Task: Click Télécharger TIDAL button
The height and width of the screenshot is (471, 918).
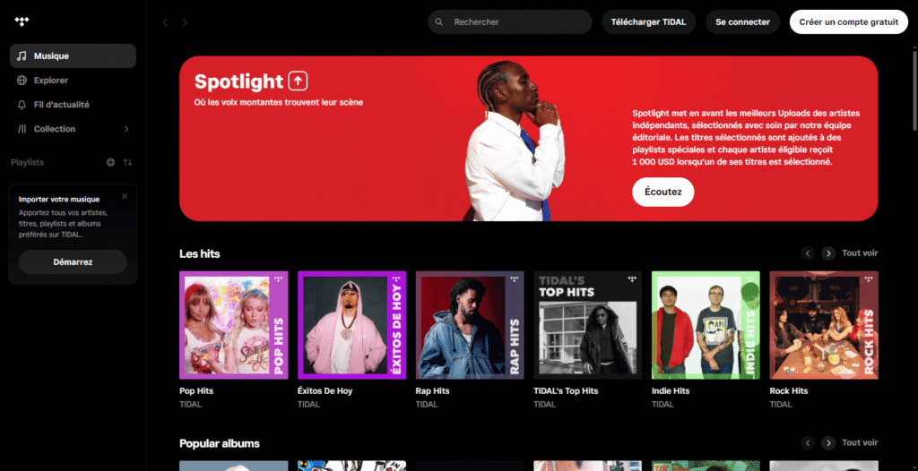Action: 649,22
